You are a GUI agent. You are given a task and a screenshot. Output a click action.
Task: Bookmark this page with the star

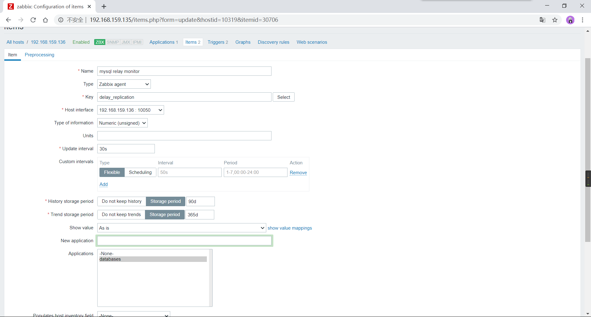555,20
